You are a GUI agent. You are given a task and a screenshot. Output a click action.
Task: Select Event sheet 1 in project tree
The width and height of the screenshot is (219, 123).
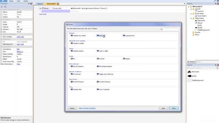point(202,16)
